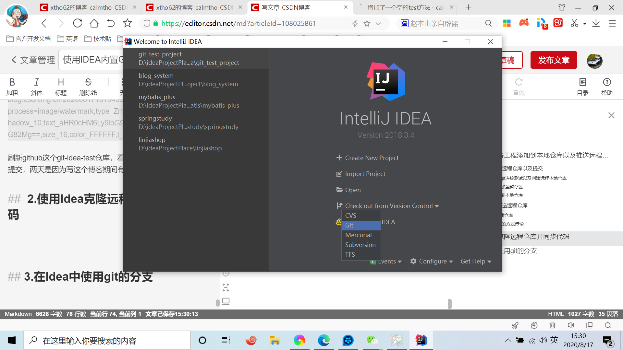Click the browser downloads icon
Viewport: 623px width, 350px height.
point(596,23)
